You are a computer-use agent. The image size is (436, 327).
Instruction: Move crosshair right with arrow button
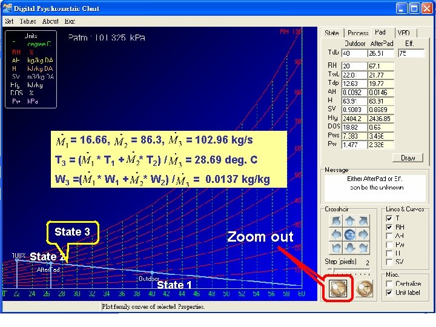click(x=363, y=235)
